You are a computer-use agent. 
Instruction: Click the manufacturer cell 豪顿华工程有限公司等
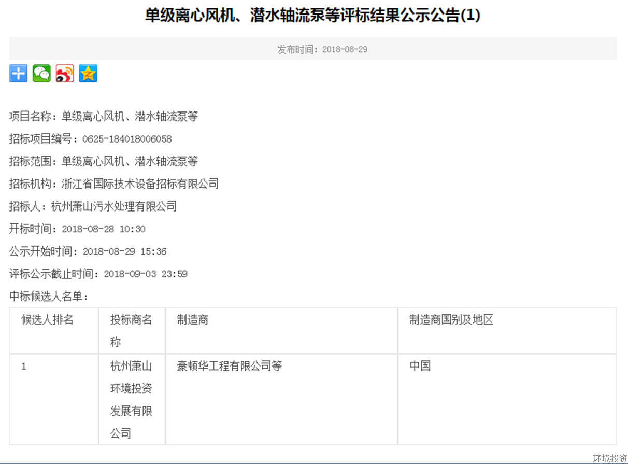pyautogui.click(x=229, y=366)
